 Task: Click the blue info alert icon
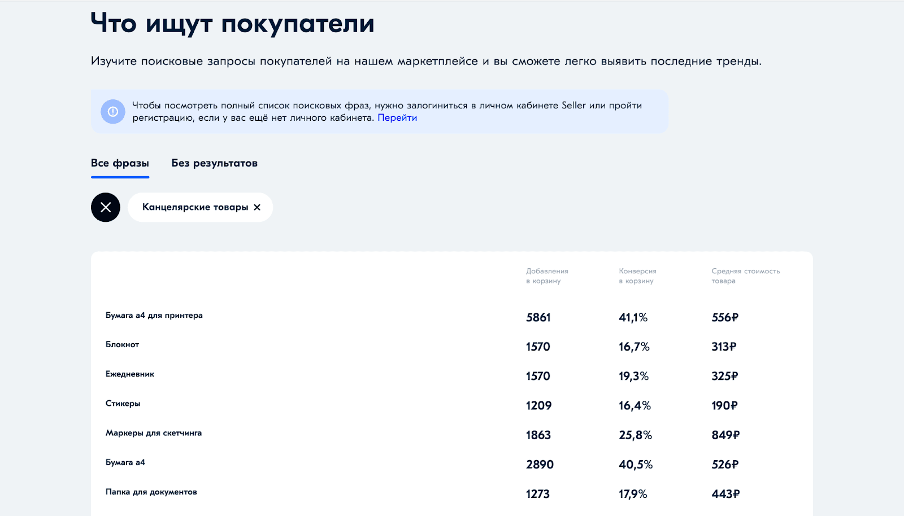click(x=113, y=112)
